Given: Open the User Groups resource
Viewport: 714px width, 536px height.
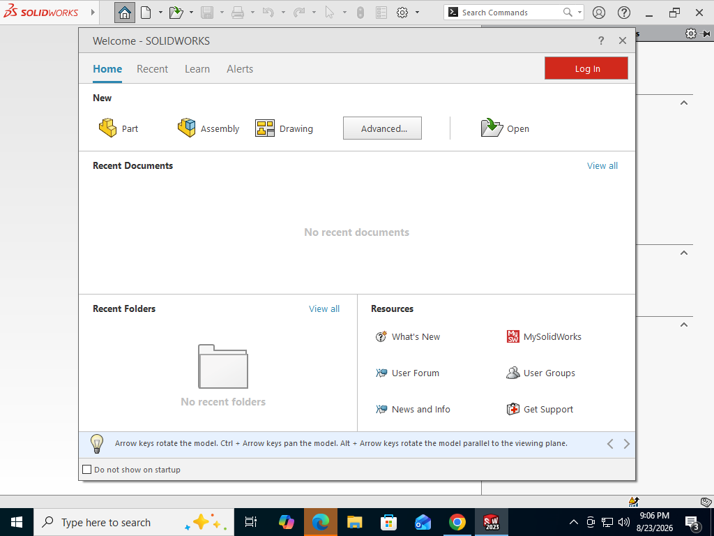Looking at the screenshot, I should click(x=540, y=373).
